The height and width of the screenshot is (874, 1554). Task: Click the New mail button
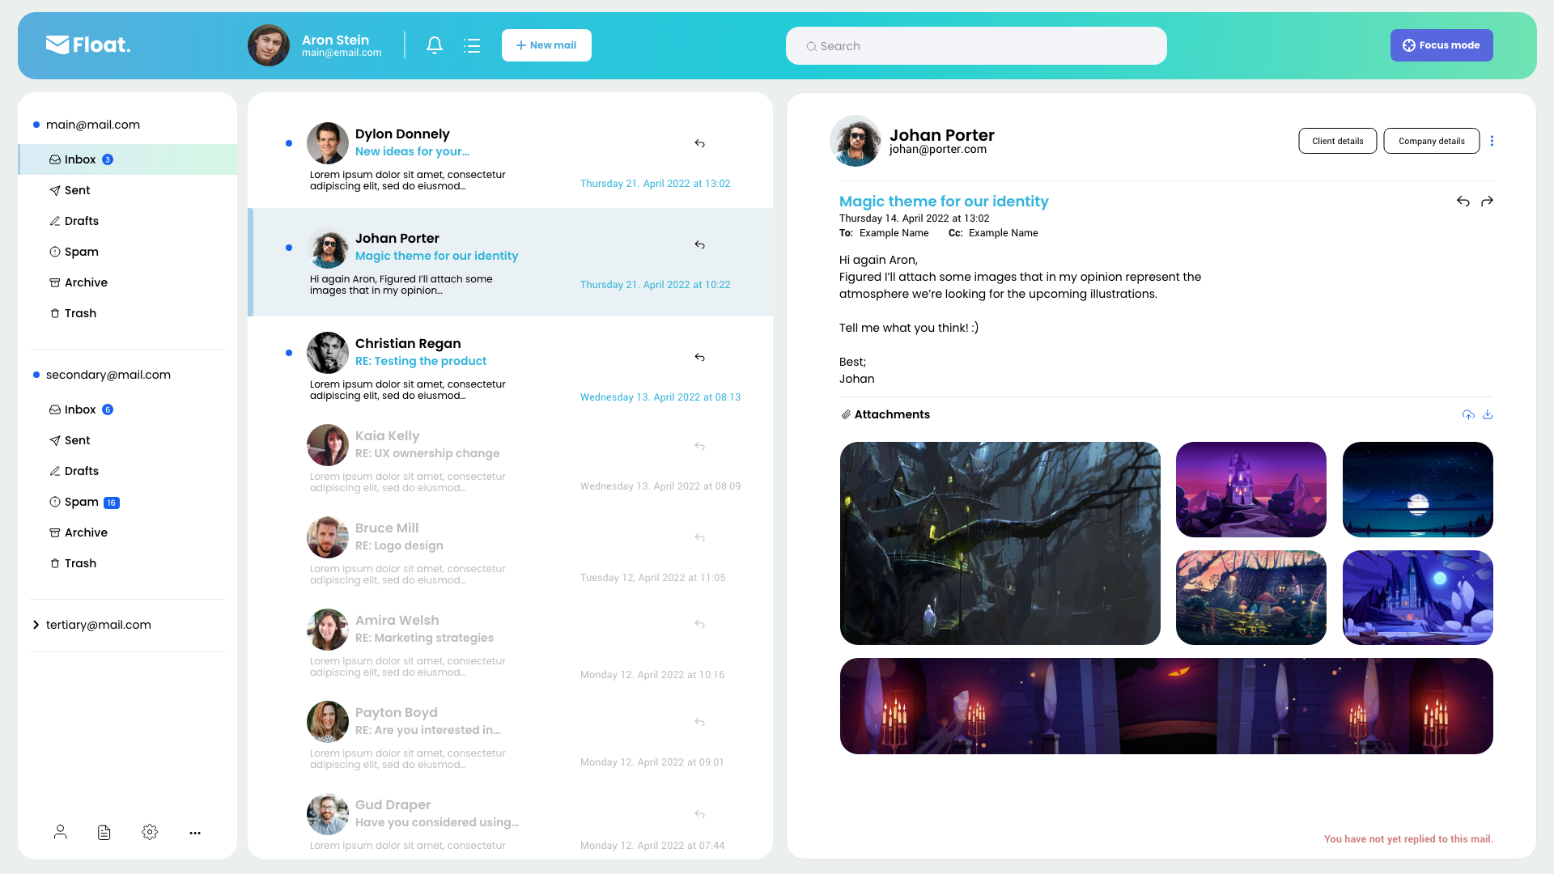click(x=546, y=45)
